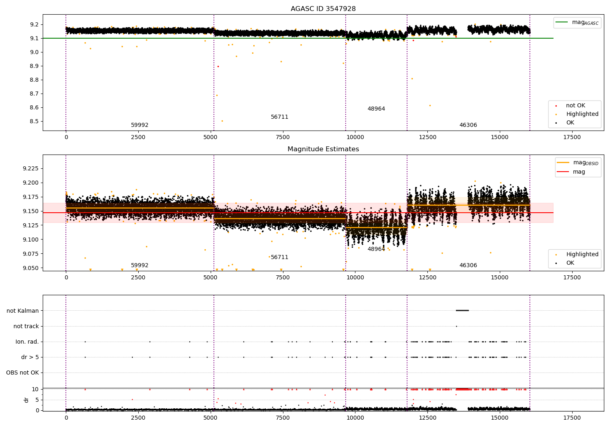The height and width of the screenshot is (427, 610).
Task: Click y-axis tick 8.9 in AGASC ID plot
Action: click(34, 66)
